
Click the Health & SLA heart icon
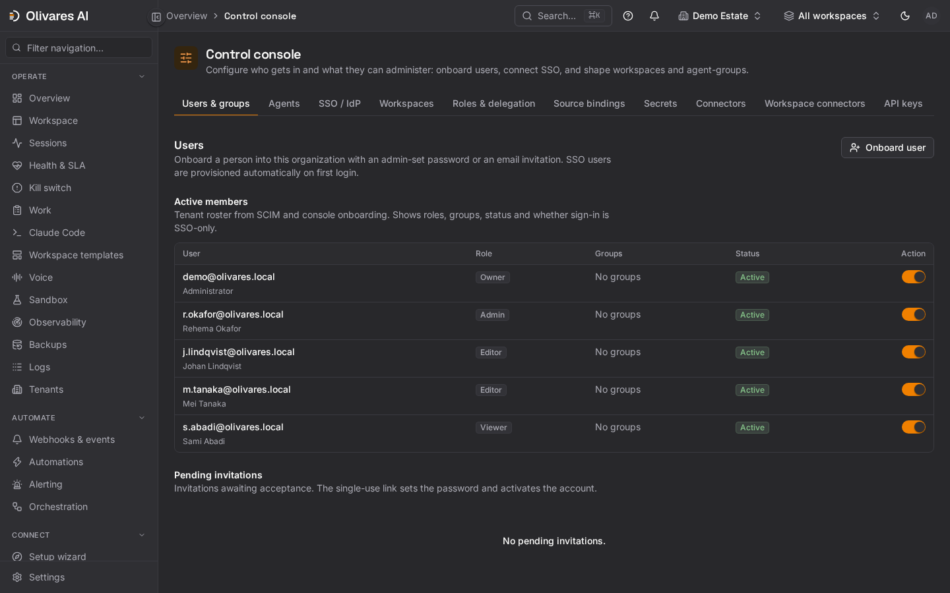(17, 165)
